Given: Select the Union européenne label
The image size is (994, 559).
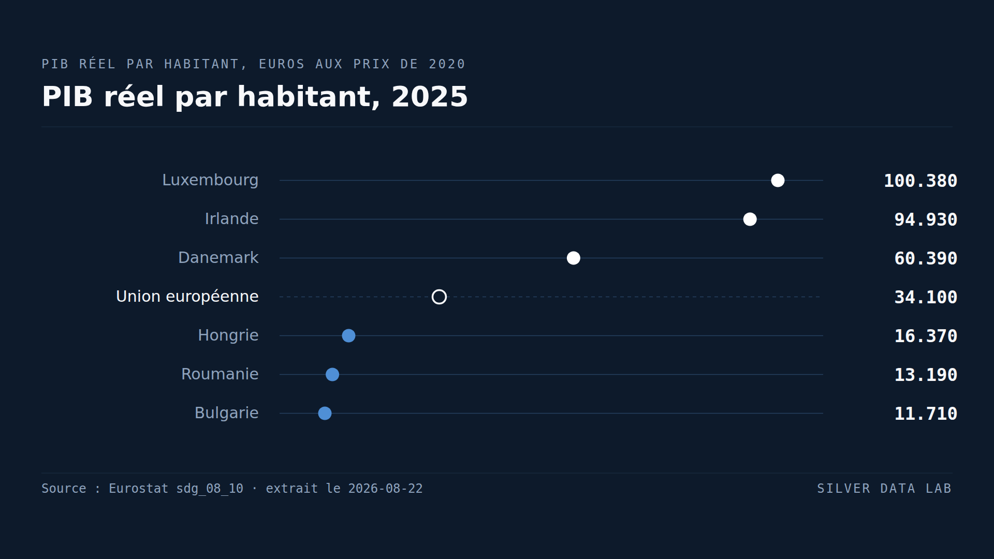Looking at the screenshot, I should pos(187,297).
